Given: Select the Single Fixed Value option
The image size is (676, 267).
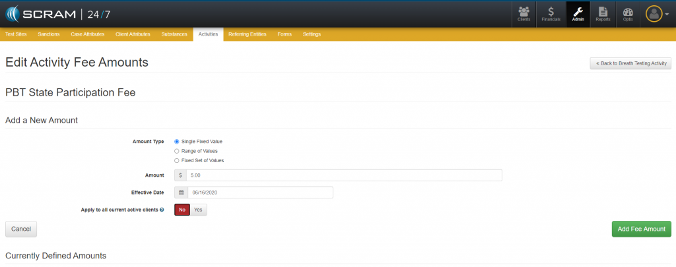Looking at the screenshot, I should (x=176, y=141).
